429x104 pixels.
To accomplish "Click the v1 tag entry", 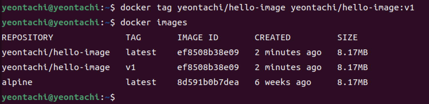I will [131, 68].
